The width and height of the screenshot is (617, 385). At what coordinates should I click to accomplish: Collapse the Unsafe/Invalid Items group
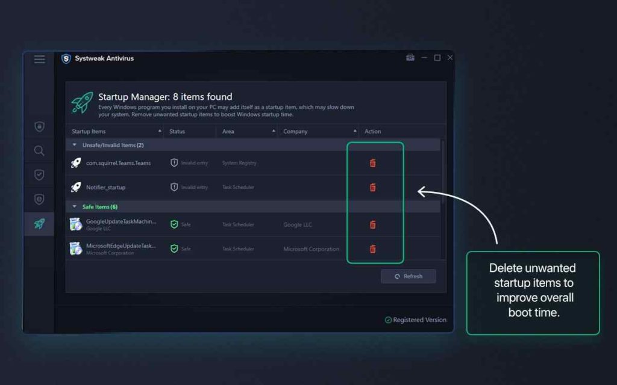pos(74,145)
